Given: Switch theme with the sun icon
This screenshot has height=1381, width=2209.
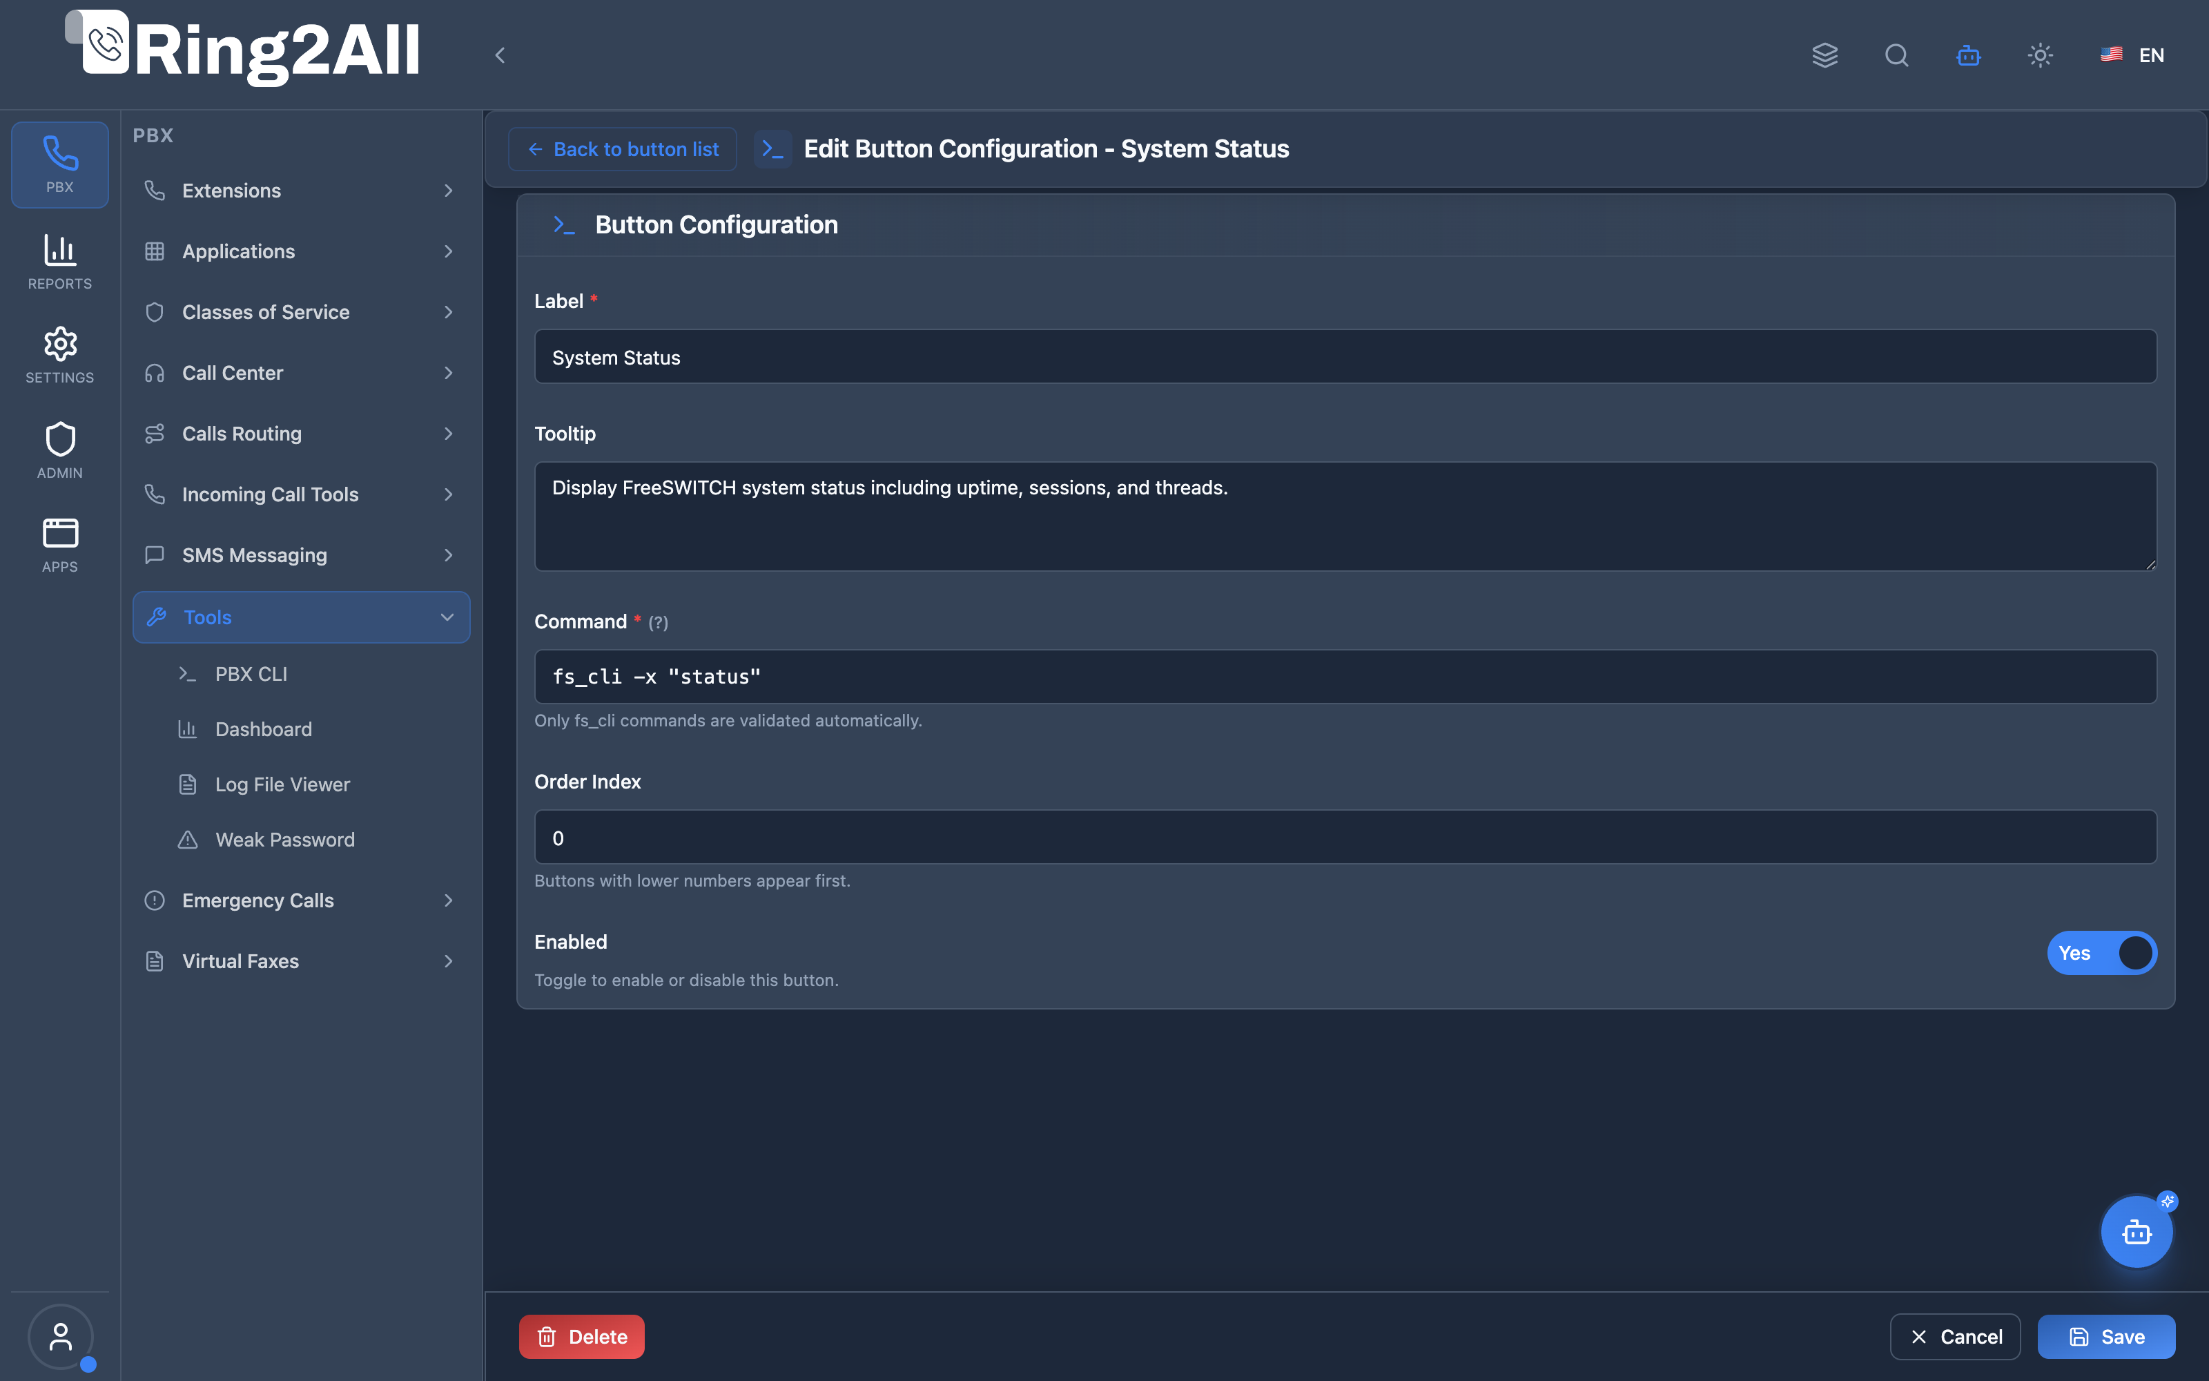Looking at the screenshot, I should [x=2040, y=55].
